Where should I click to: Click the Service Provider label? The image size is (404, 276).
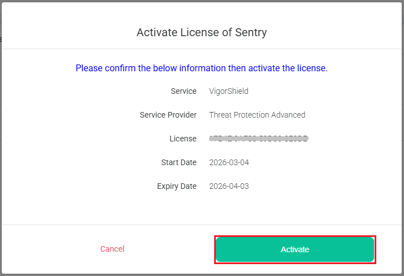tap(168, 115)
